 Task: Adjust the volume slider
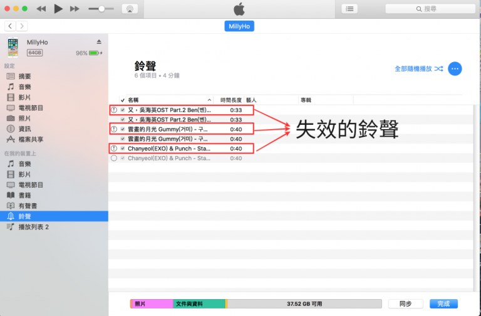point(101,9)
